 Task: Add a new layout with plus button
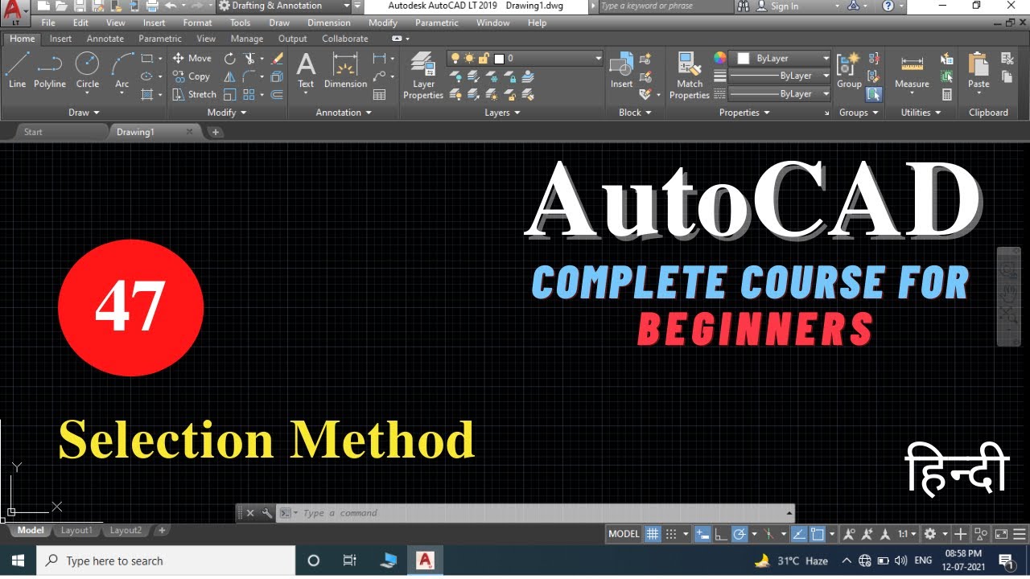(x=162, y=531)
